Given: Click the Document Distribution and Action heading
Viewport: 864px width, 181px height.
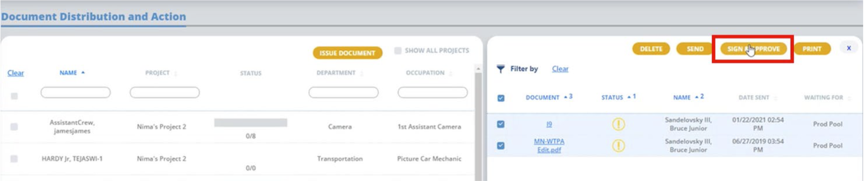Looking at the screenshot, I should pos(93,16).
